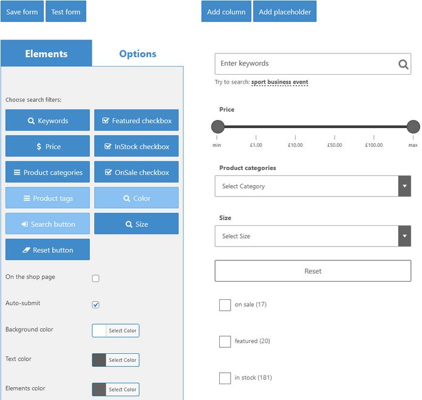The width and height of the screenshot is (422, 400).
Task: Click the Add placeholder button
Action: [x=285, y=12]
